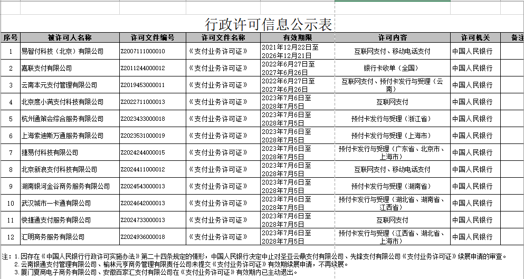Select 中国人民银行 cell in row 12
The image size is (524, 279).
tap(475, 237)
